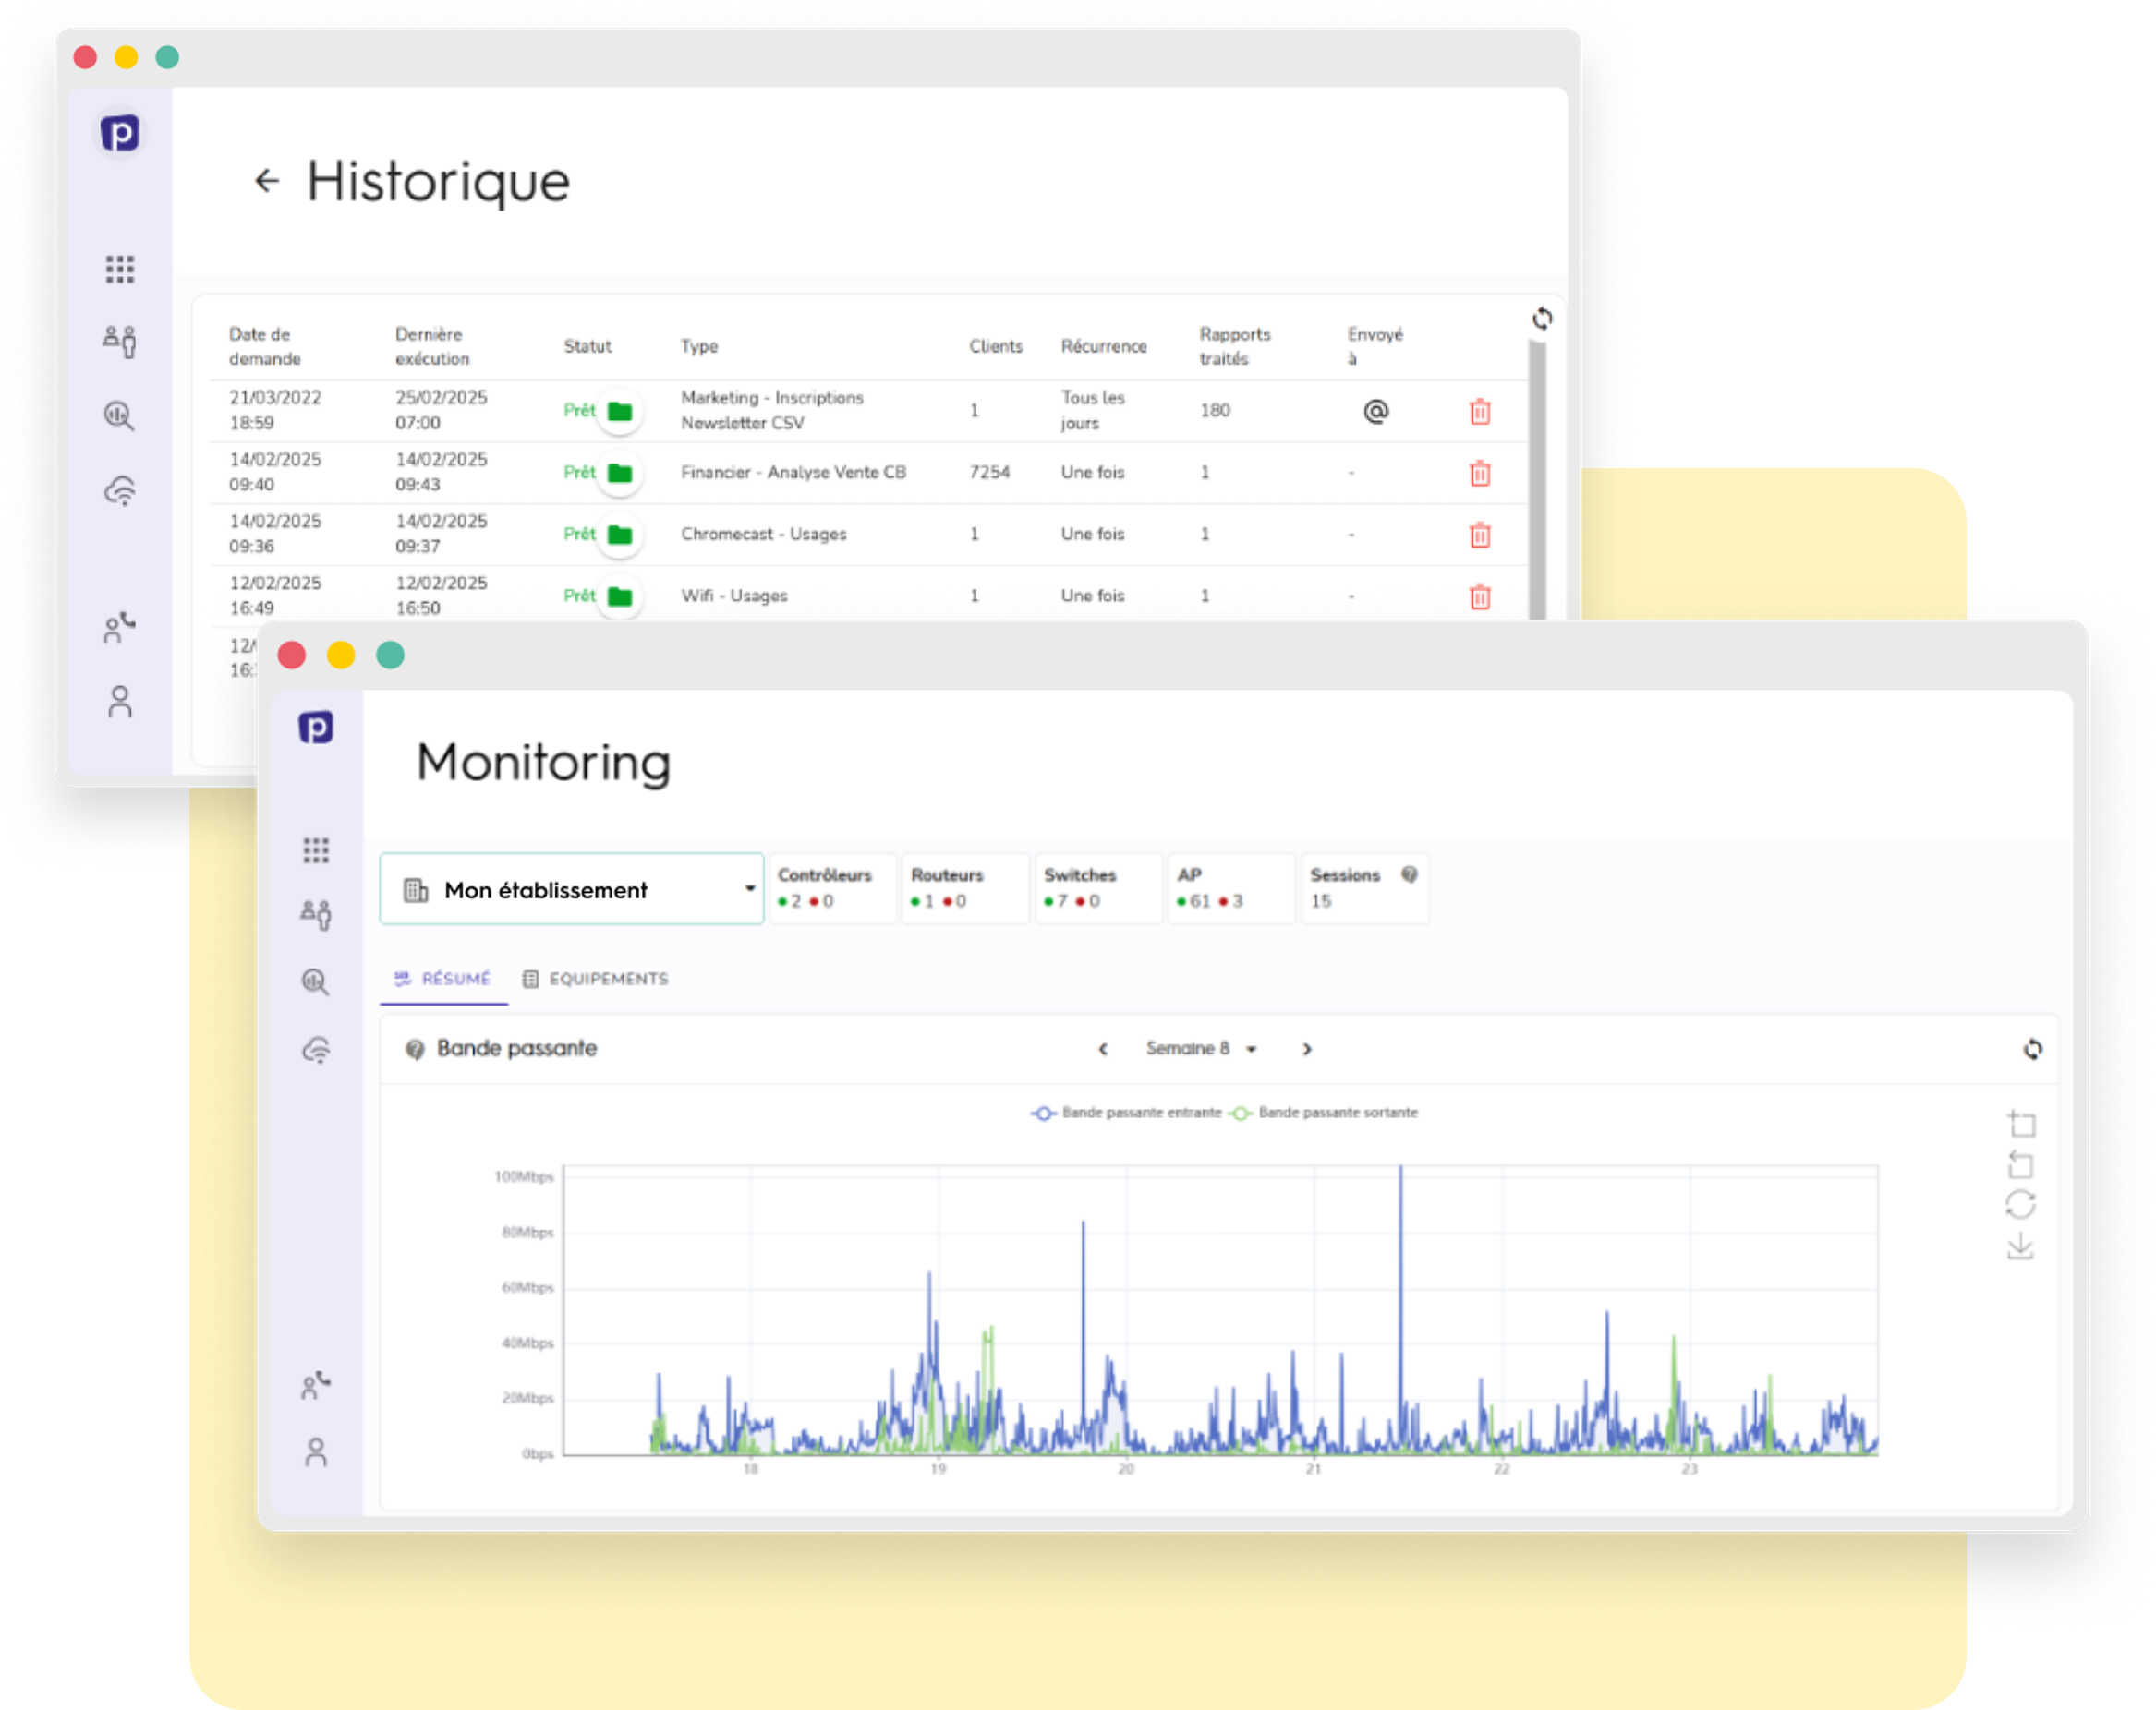Click the email icon in Envoyé column
2156x1710 pixels.
1376,411
